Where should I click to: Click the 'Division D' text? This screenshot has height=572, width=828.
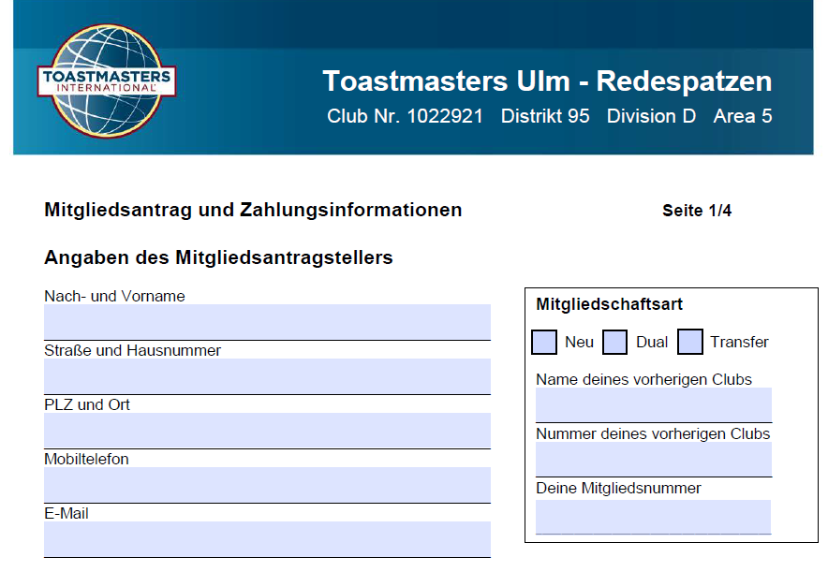click(x=651, y=116)
